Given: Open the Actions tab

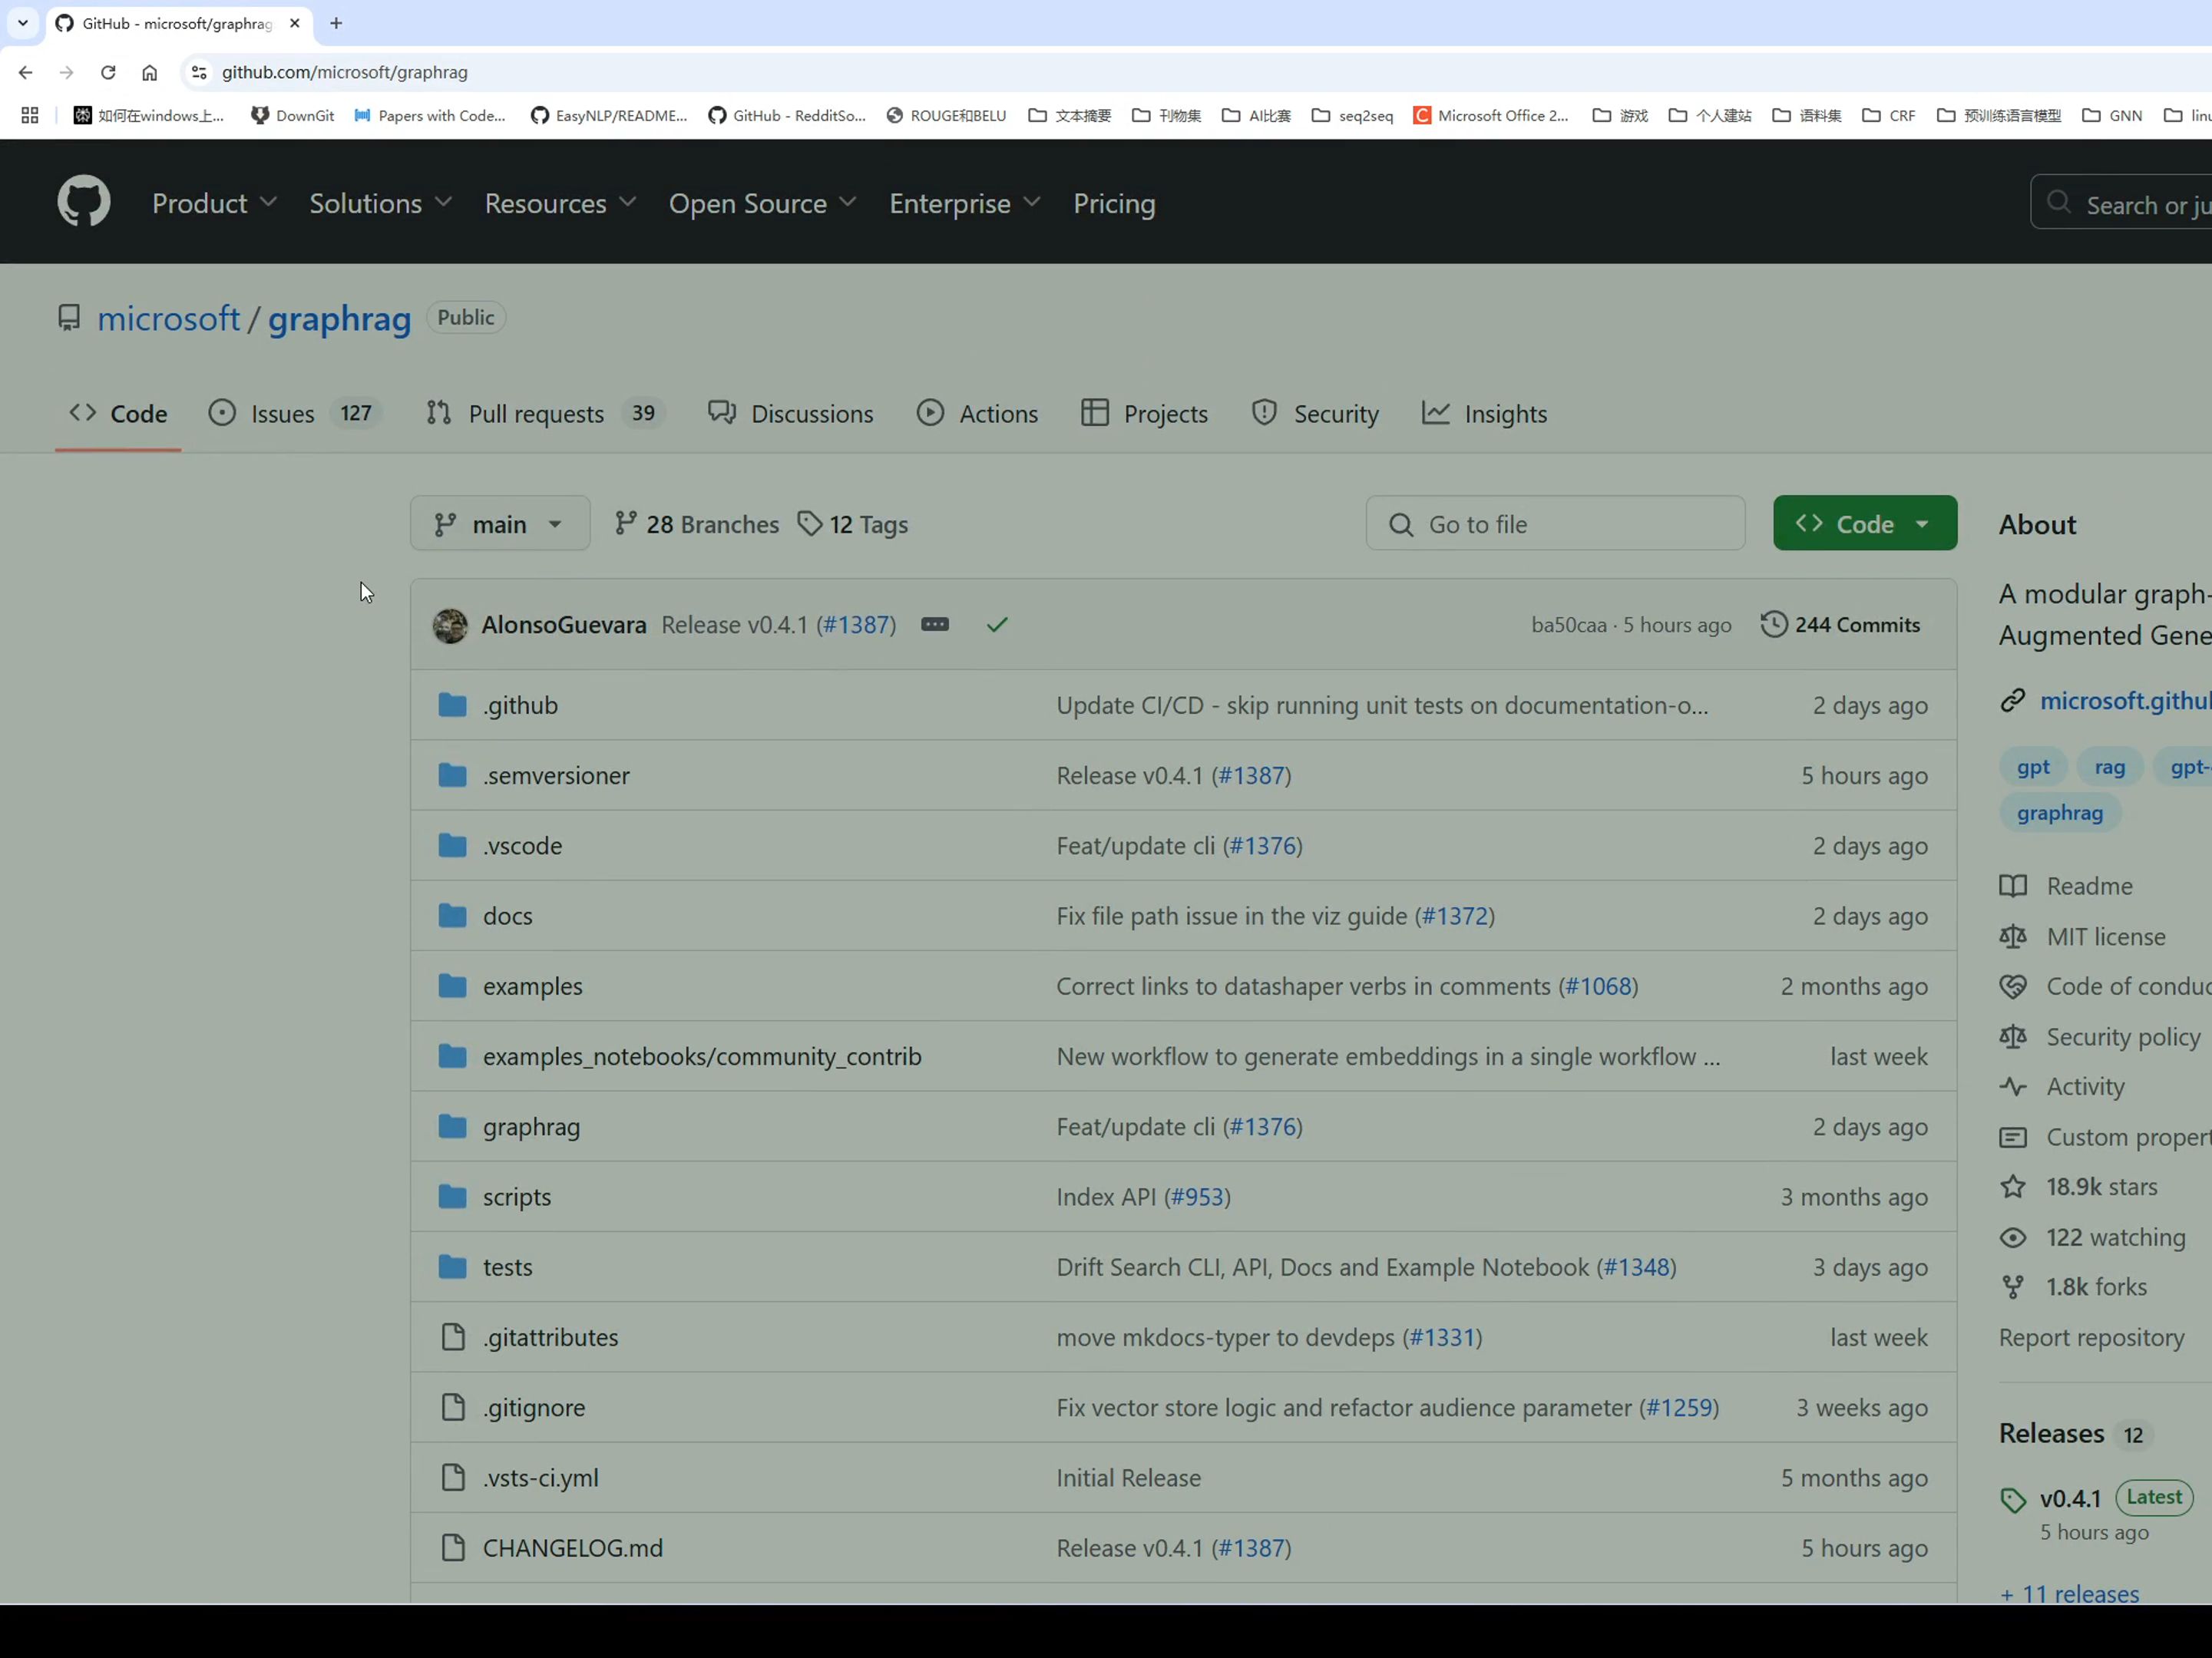Looking at the screenshot, I should [x=978, y=414].
